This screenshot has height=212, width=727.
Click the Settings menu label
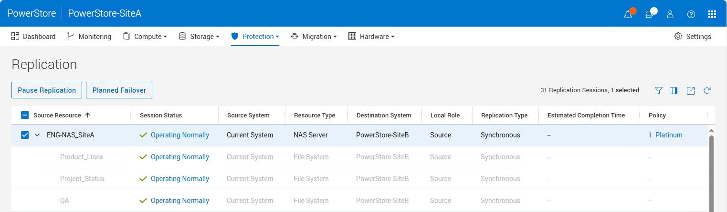point(698,37)
